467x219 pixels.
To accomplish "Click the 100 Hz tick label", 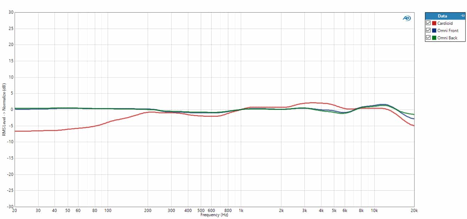I will click(107, 211).
